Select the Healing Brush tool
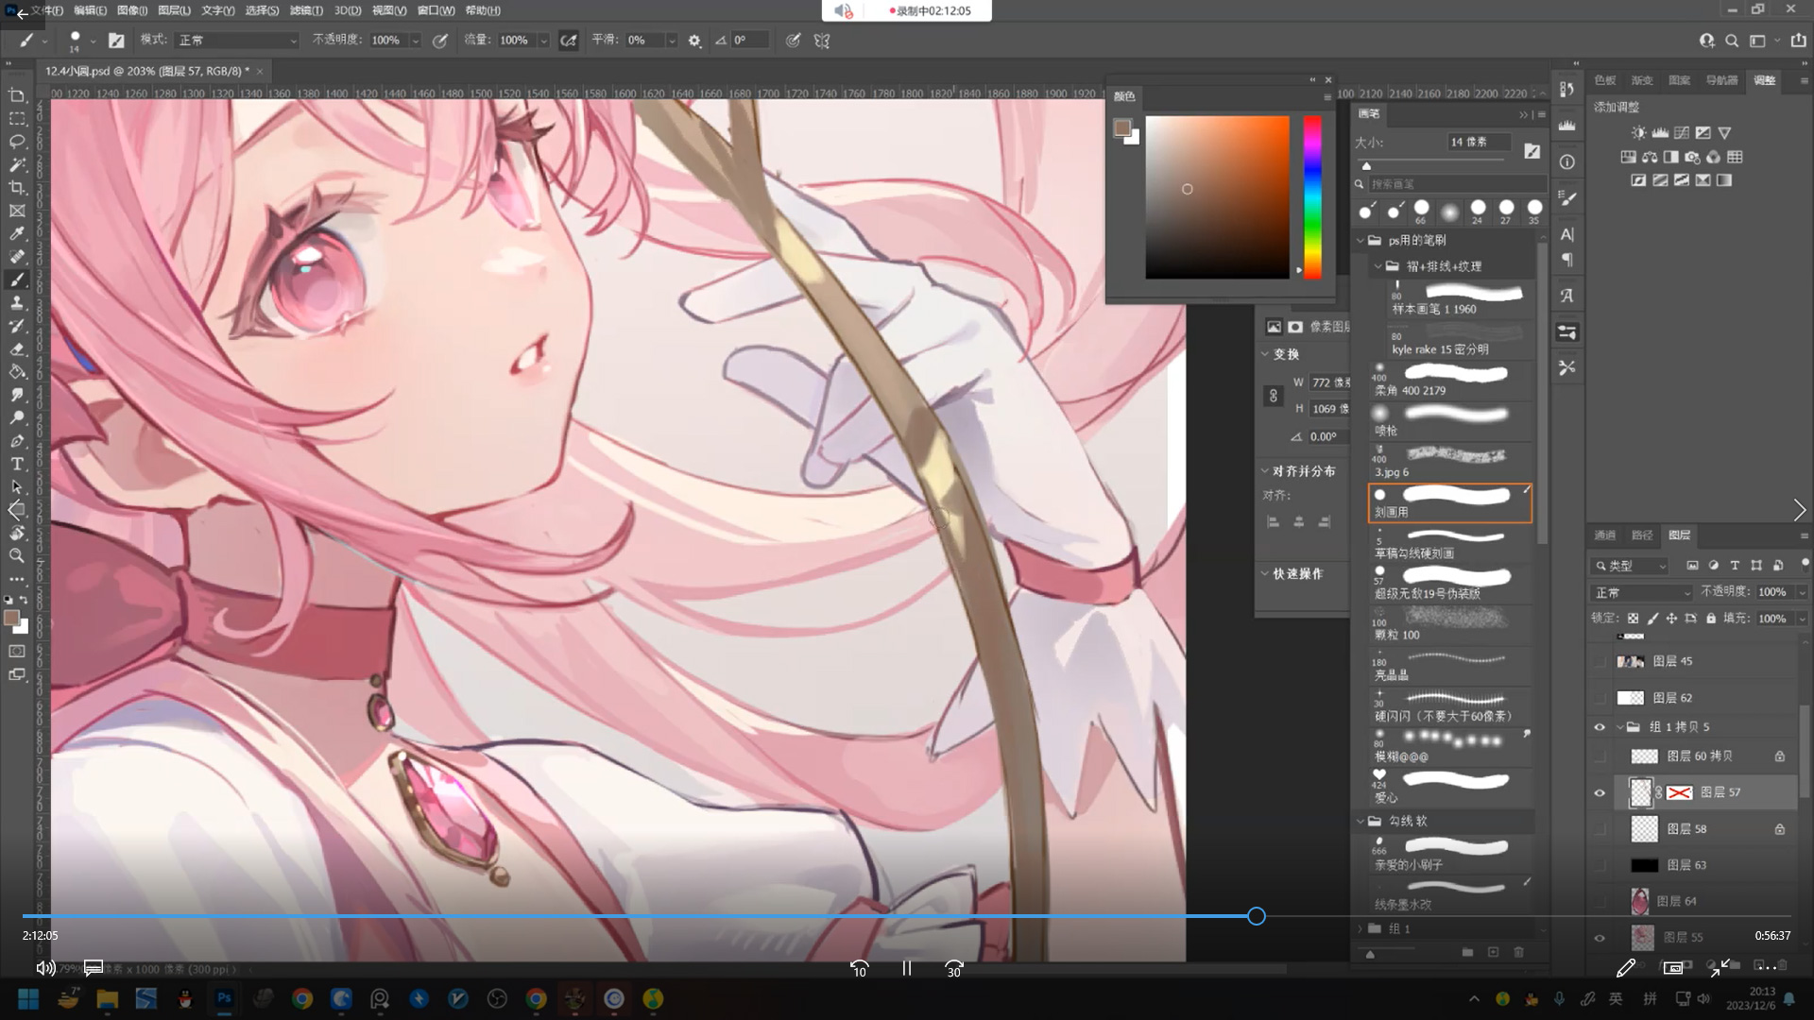The height and width of the screenshot is (1020, 1814). (17, 257)
